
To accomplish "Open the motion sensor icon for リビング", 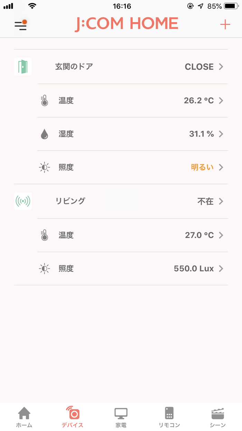I will [x=22, y=201].
